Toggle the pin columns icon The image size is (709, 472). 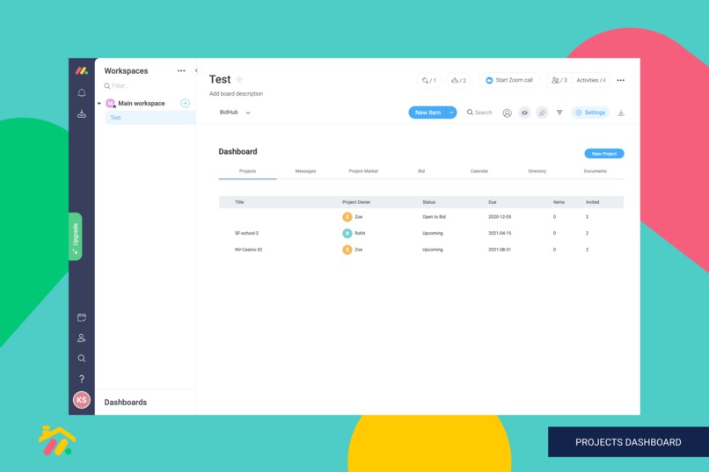coord(542,113)
